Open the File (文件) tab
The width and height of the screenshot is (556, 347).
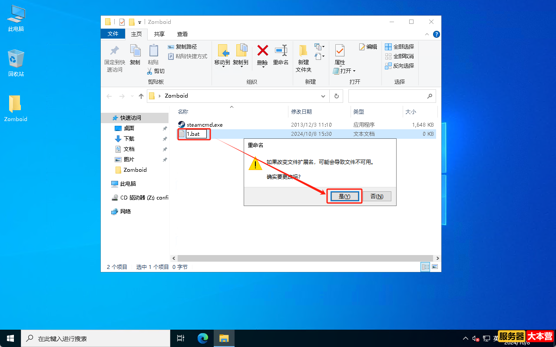click(113, 34)
